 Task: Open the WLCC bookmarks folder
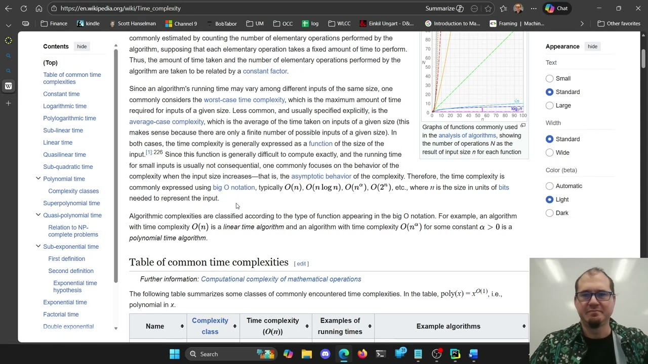pyautogui.click(x=339, y=24)
